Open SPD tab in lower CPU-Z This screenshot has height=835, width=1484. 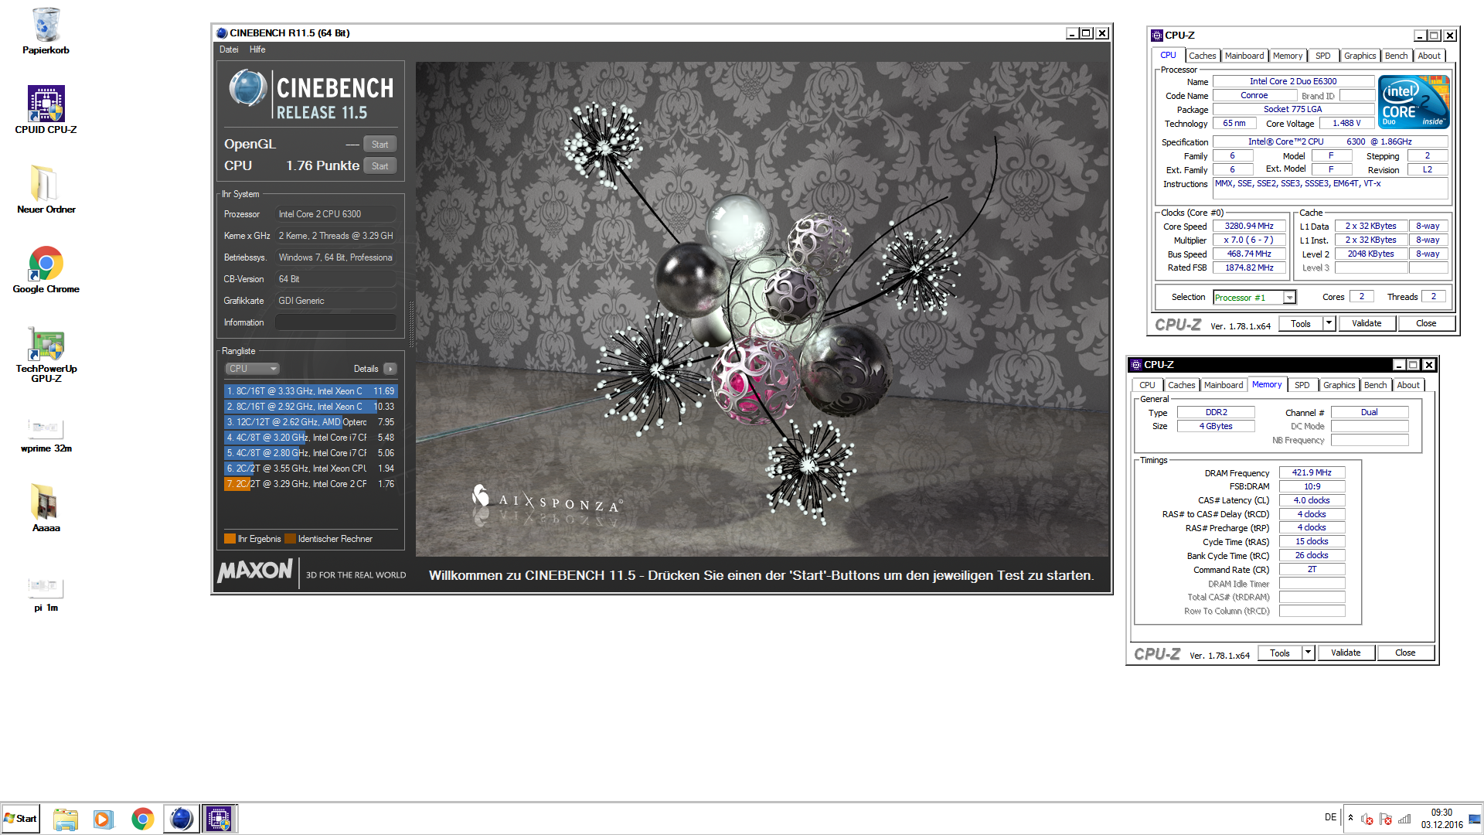coord(1302,385)
